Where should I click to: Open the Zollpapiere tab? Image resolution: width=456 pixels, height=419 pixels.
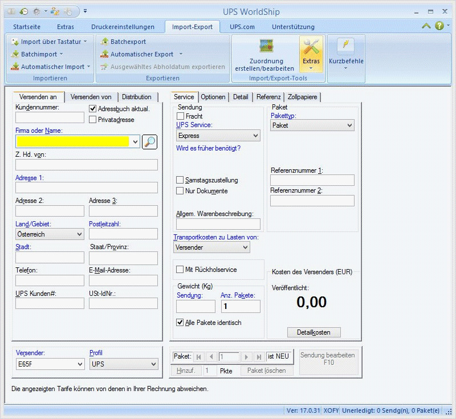303,97
